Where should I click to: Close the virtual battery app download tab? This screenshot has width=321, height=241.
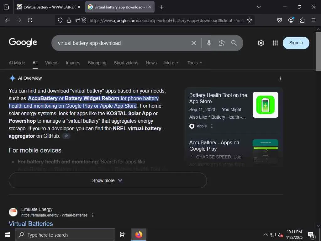coord(150,7)
